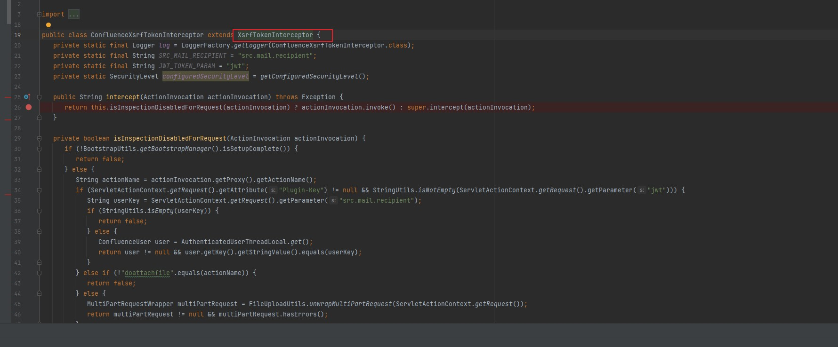Click "src.mail.recipient" string on line 35
Image resolution: width=838 pixels, height=347 pixels.
377,200
